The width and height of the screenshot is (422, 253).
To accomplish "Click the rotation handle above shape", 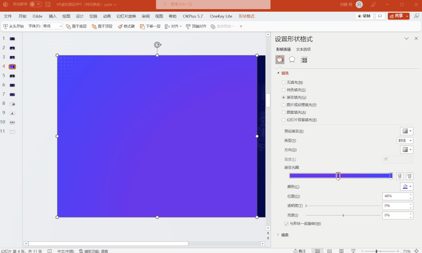I will coord(158,45).
